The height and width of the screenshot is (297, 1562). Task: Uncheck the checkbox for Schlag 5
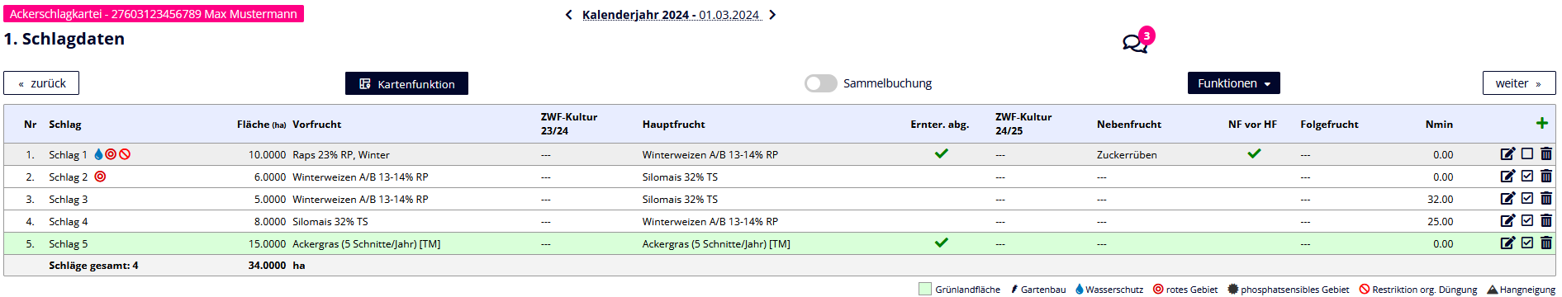point(1526,243)
